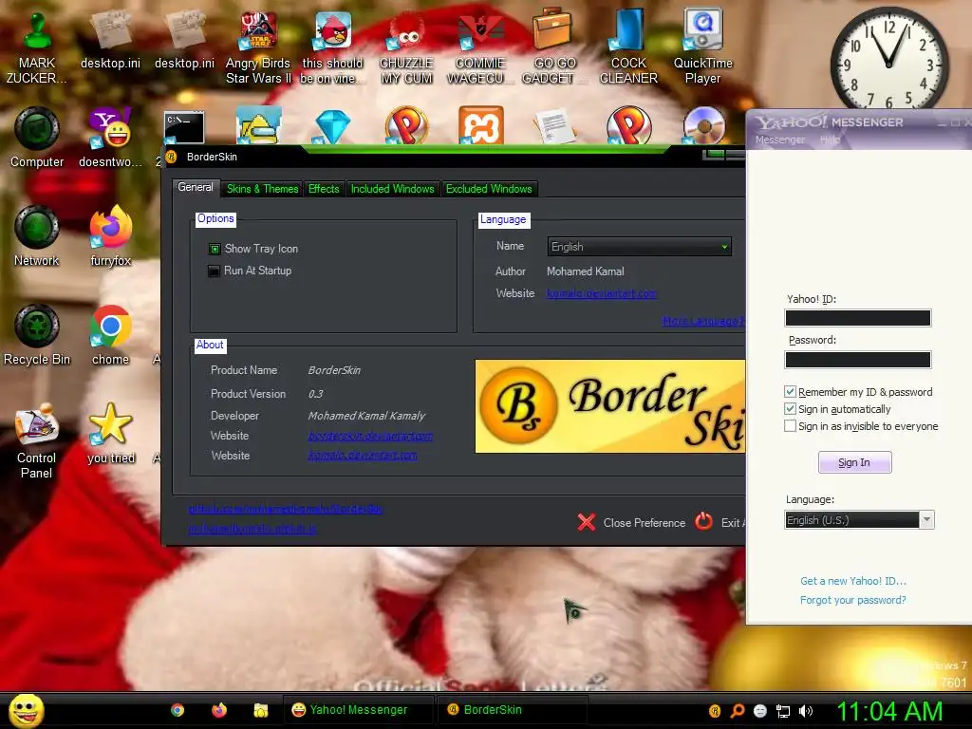The width and height of the screenshot is (972, 729).
Task: Switch to Yahoo! Messenger taskbar button
Action: tap(358, 710)
